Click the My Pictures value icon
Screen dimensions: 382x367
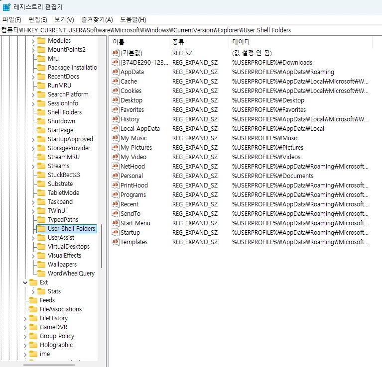click(x=116, y=147)
